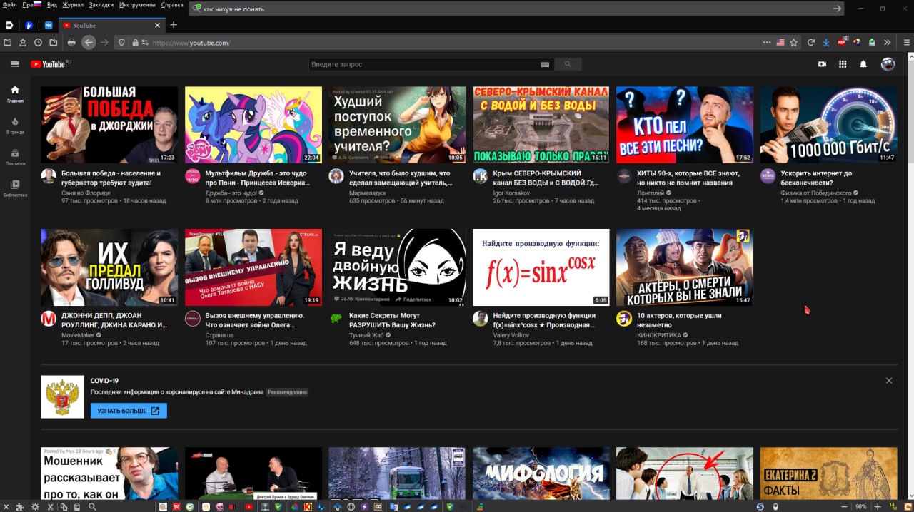The image size is (914, 512).
Task: Open the Большая победа в Джорджии video thumbnail
Action: coord(109,125)
